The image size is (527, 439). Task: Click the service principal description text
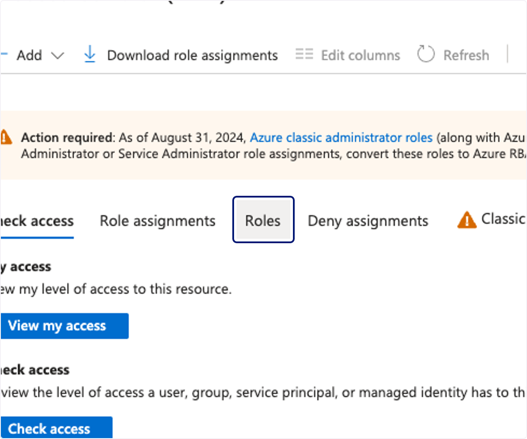coord(263,392)
